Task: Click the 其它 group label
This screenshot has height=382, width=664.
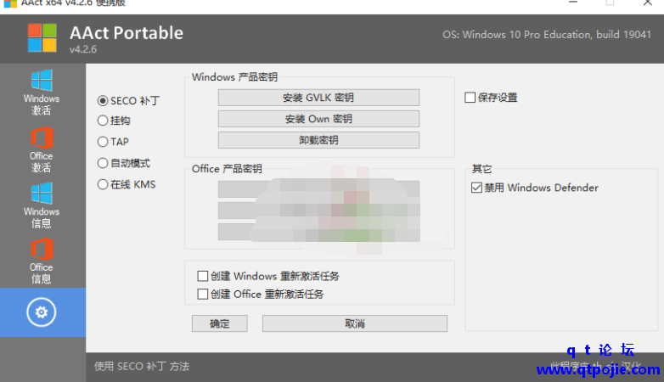Action: point(481,169)
